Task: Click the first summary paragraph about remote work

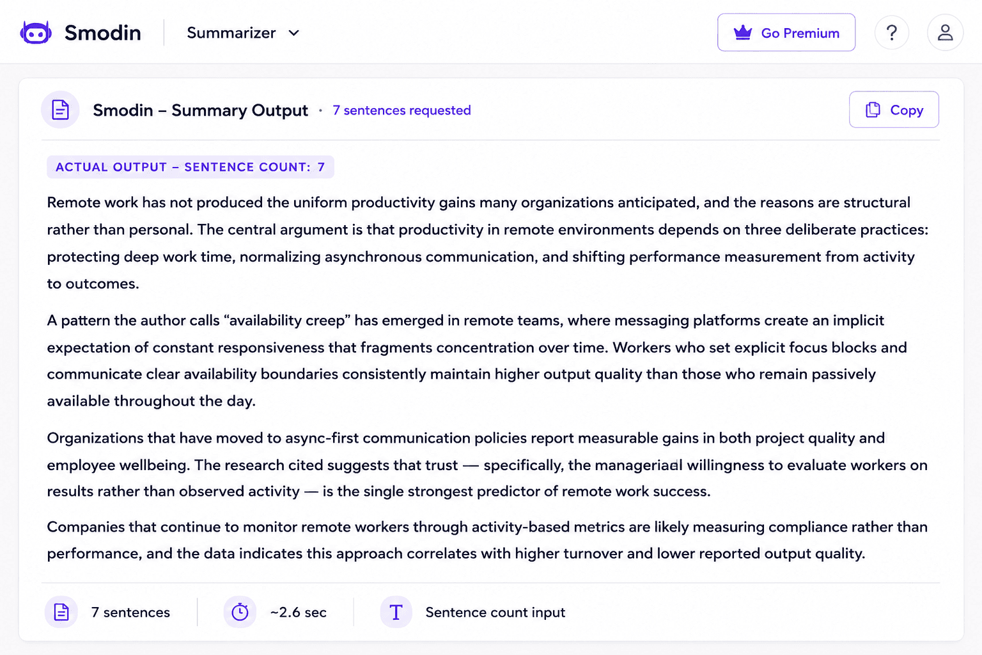Action: pyautogui.click(x=488, y=243)
